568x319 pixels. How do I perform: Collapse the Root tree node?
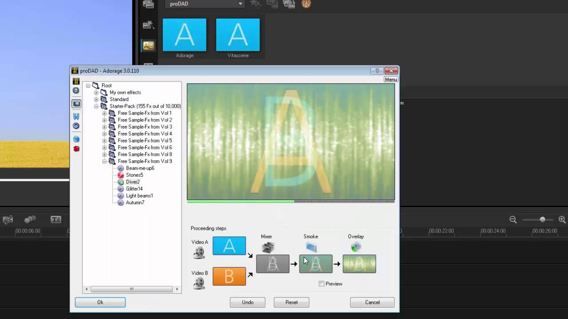pos(88,86)
